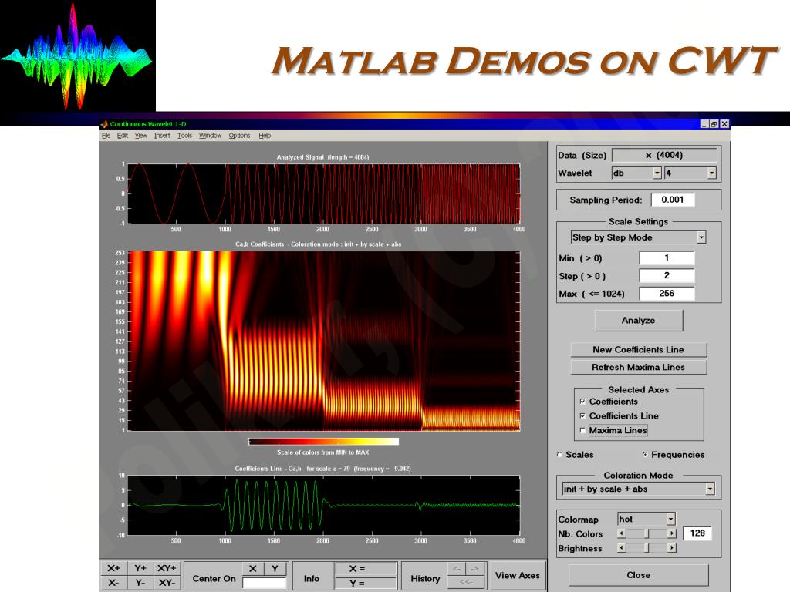
Task: Decrease Nb. Colors with left arrow
Action: 622,533
